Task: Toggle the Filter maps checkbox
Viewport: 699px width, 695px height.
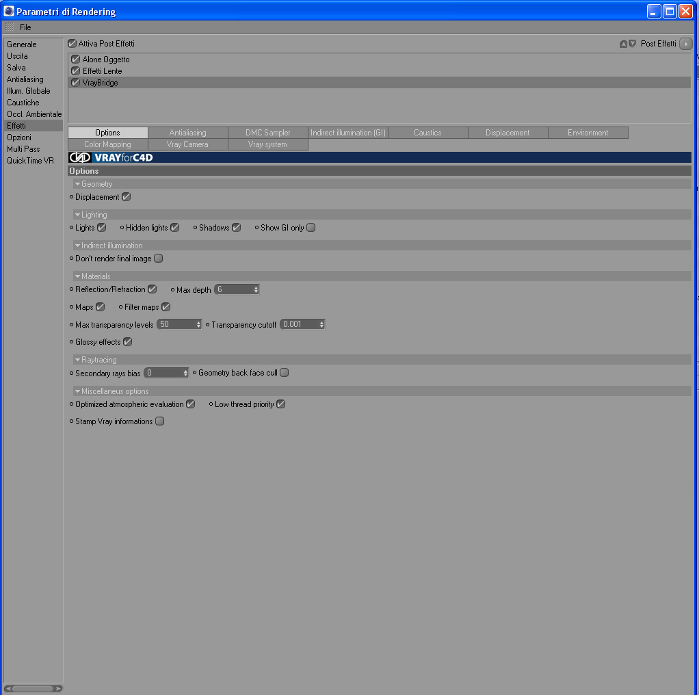Action: 166,306
